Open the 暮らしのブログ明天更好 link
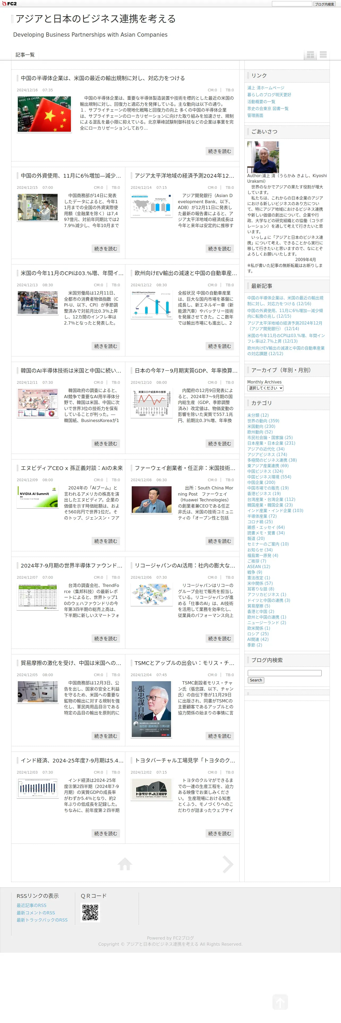Viewport: 341px width, 1023px height. tap(269, 95)
